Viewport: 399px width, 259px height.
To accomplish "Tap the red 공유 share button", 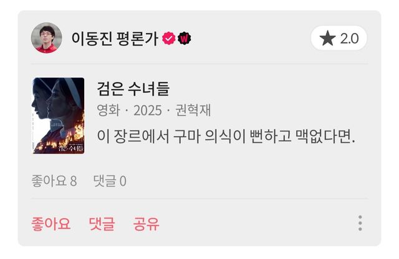I will [147, 224].
